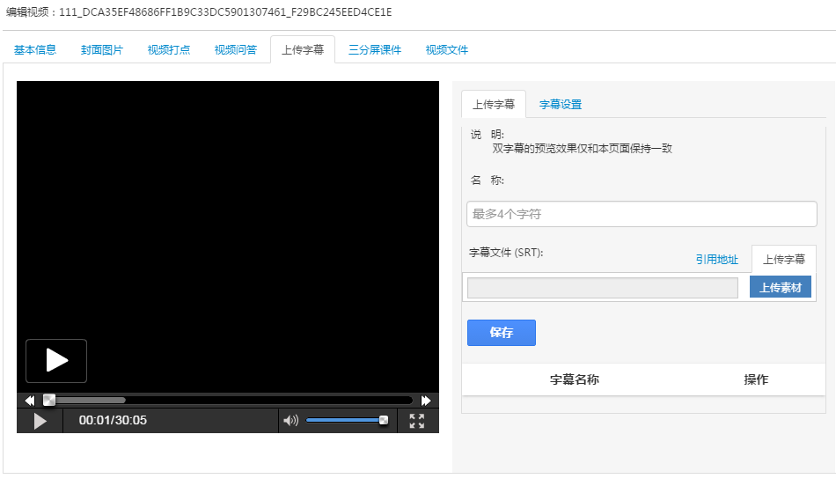Select the main 上传字幕 tab

(303, 49)
